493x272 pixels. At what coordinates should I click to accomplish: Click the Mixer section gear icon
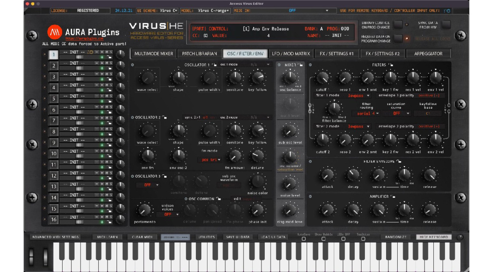[279, 65]
